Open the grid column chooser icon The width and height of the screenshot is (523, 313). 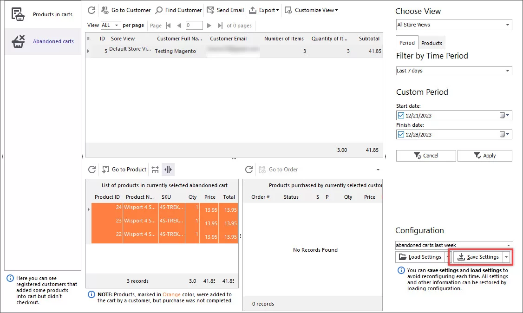tap(88, 39)
